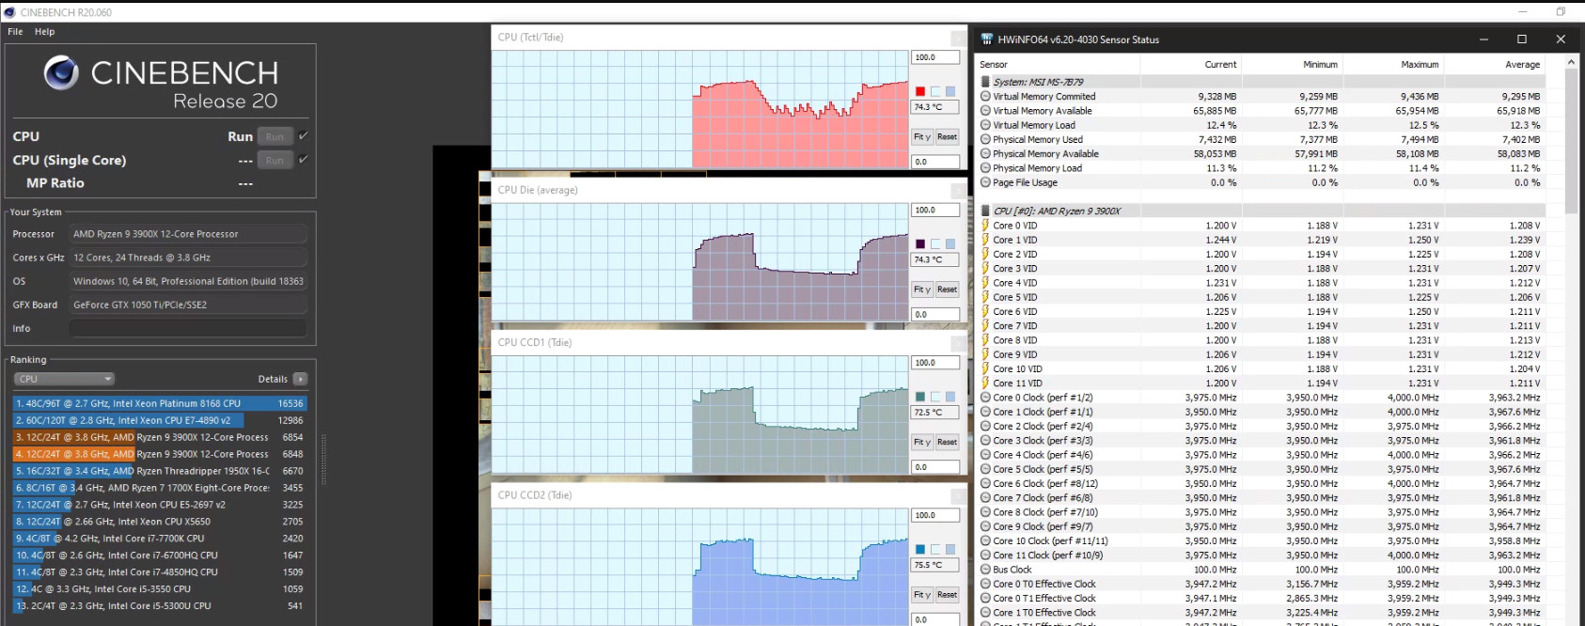Click the icon beside Page File Usage
This screenshot has height=626, width=1585.
[985, 182]
